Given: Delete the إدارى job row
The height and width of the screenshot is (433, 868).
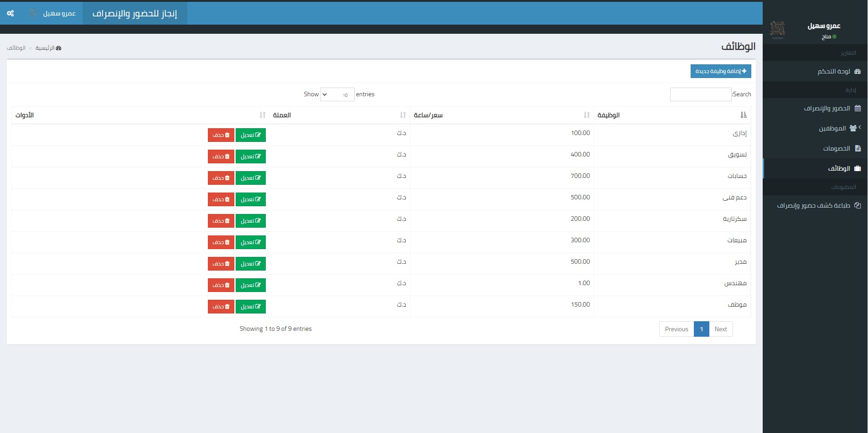Looking at the screenshot, I should (221, 135).
